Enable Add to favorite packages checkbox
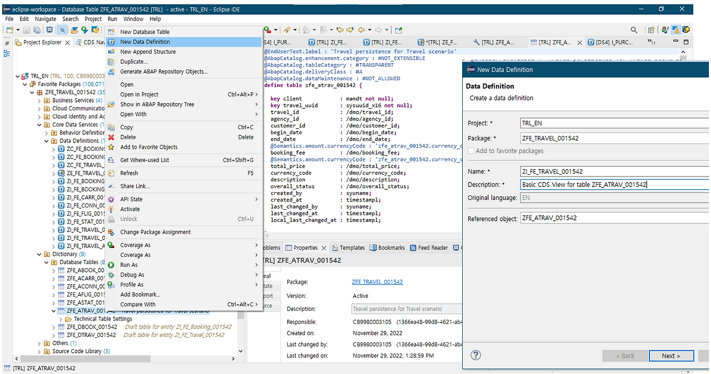Viewport: 711px width, 374px height. point(471,151)
